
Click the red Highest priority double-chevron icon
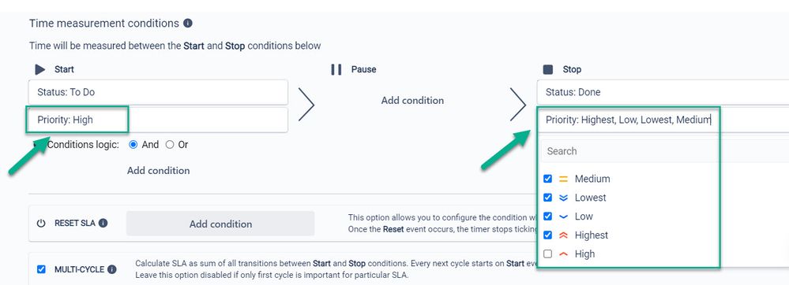564,235
